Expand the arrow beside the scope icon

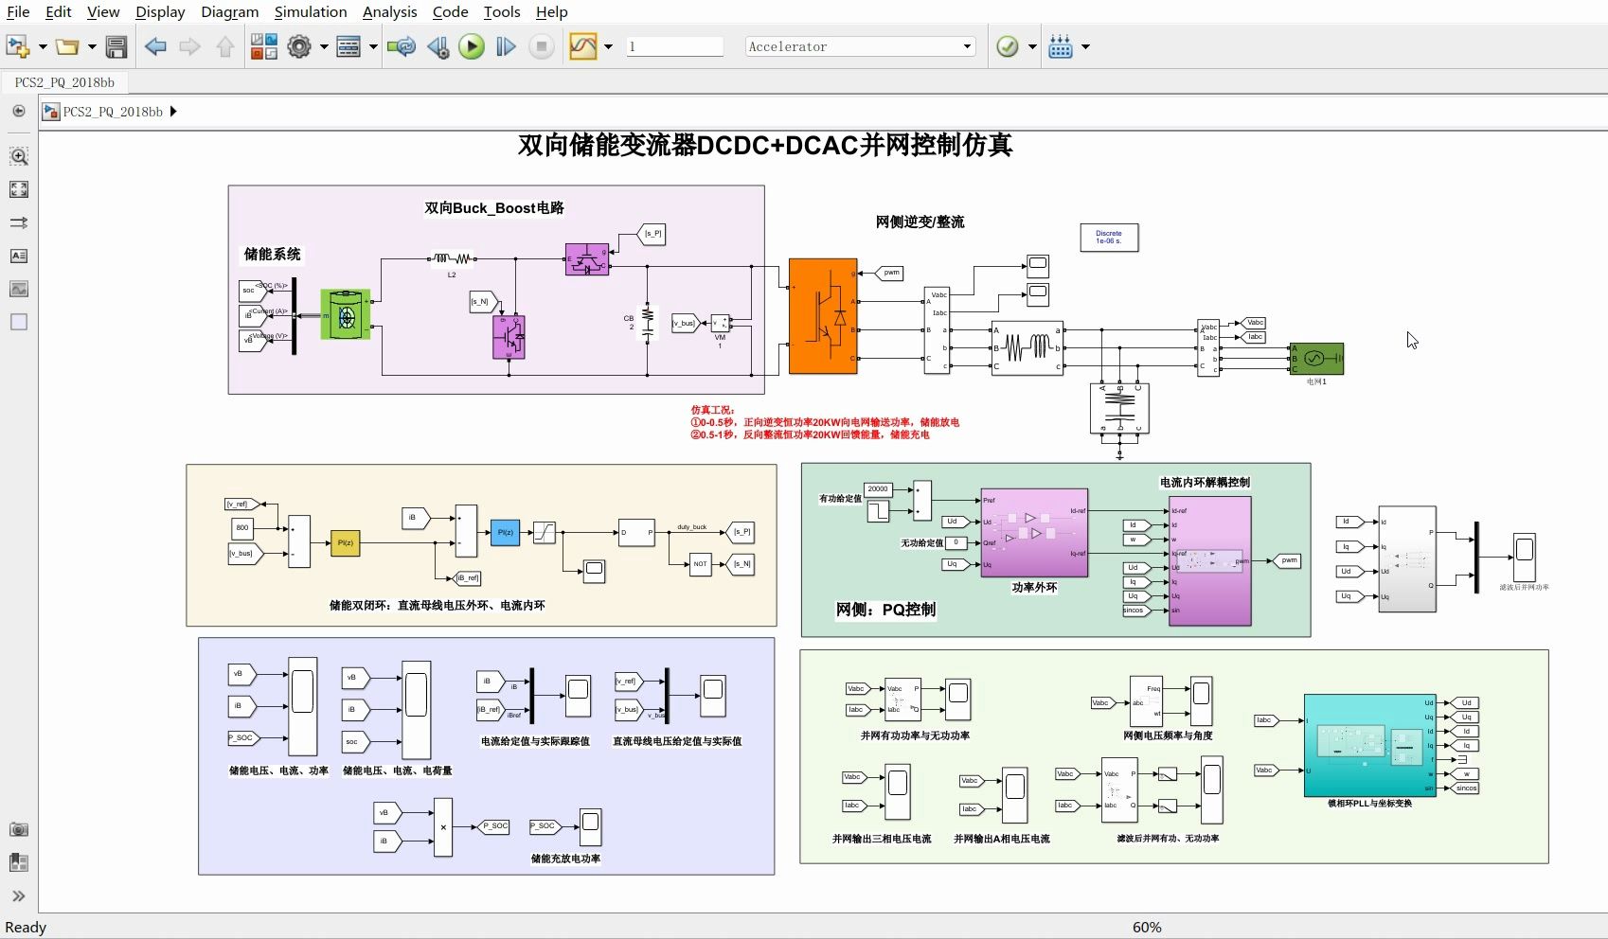609,45
